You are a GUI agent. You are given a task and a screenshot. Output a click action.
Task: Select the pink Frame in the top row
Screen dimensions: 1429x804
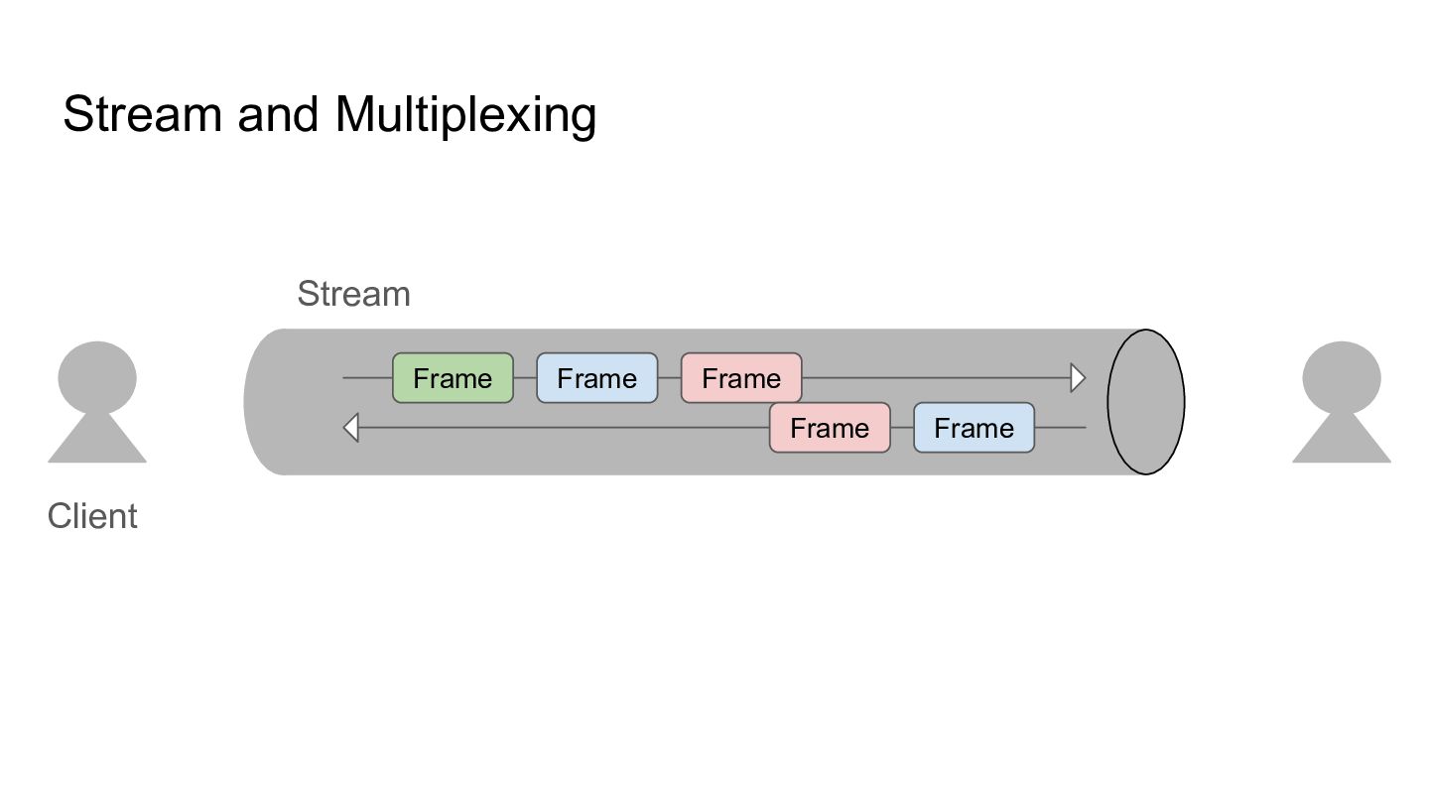(x=740, y=378)
